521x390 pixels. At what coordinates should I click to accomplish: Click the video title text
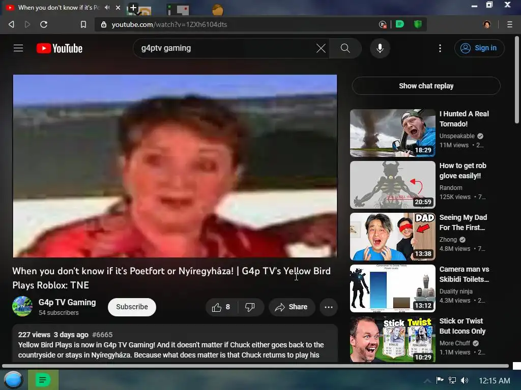click(x=171, y=278)
